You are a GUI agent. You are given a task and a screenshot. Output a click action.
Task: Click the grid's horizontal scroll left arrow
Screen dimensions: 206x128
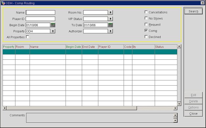pyautogui.click(x=5, y=108)
